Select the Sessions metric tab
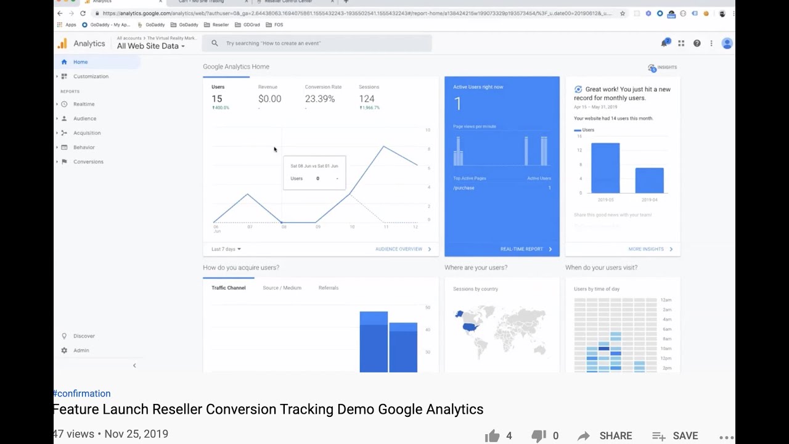Image resolution: width=789 pixels, height=444 pixels. pos(369,97)
